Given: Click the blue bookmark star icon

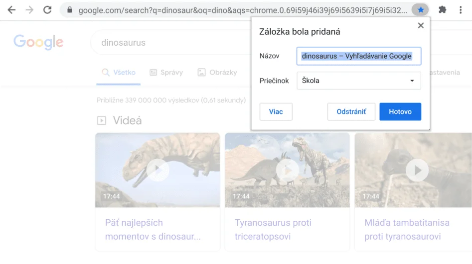Looking at the screenshot, I should [x=421, y=10].
